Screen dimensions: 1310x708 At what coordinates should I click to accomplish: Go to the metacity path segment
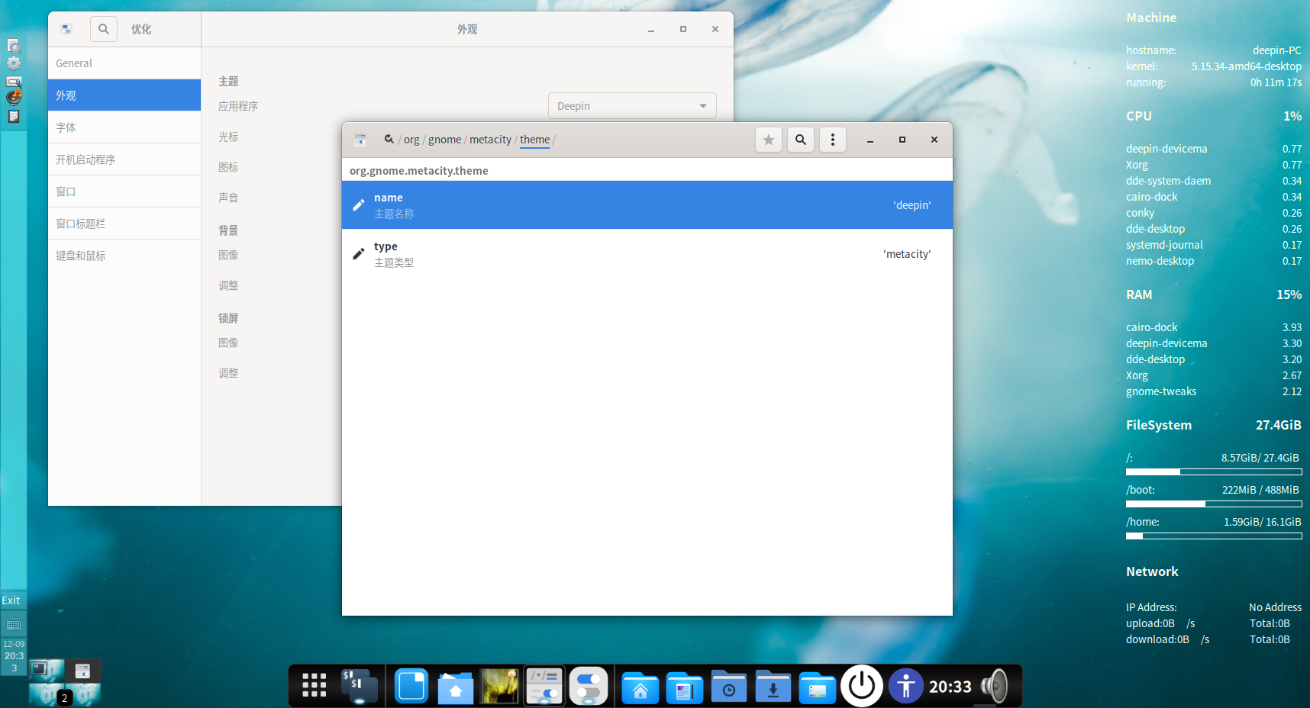490,140
